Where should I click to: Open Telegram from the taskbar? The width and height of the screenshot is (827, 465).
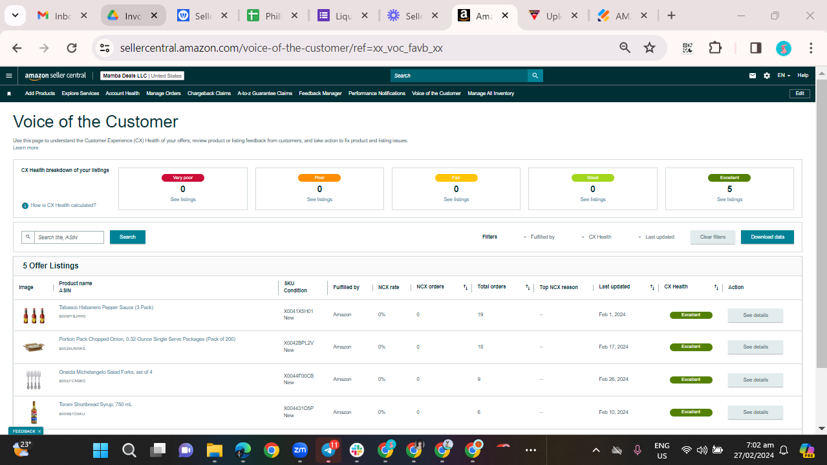click(329, 449)
